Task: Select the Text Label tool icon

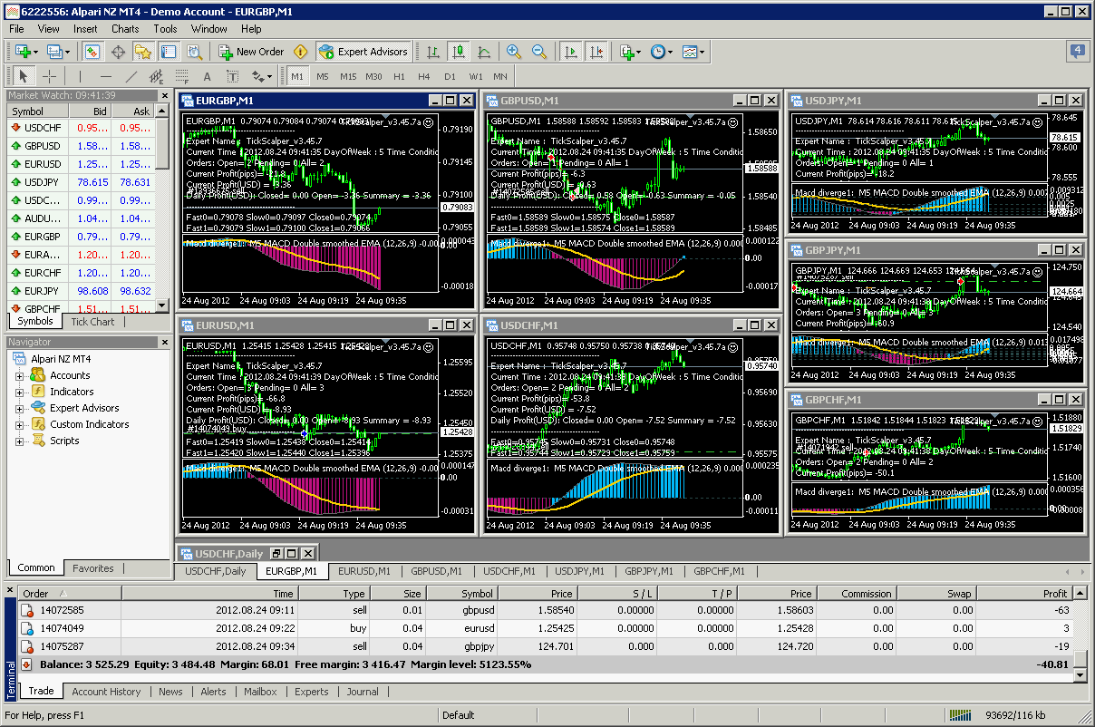Action: [232, 76]
